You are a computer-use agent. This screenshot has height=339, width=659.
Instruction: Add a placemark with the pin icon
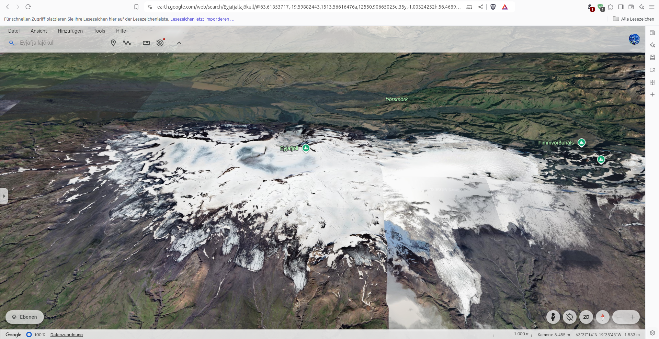(x=113, y=43)
